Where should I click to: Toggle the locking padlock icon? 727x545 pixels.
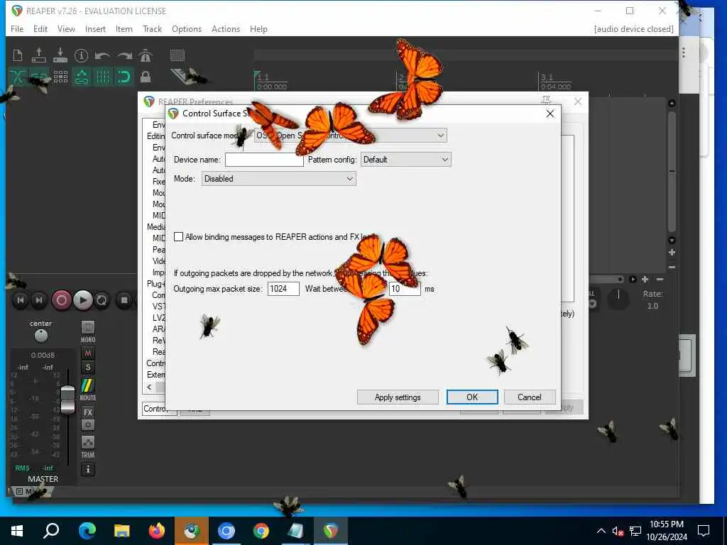[146, 77]
